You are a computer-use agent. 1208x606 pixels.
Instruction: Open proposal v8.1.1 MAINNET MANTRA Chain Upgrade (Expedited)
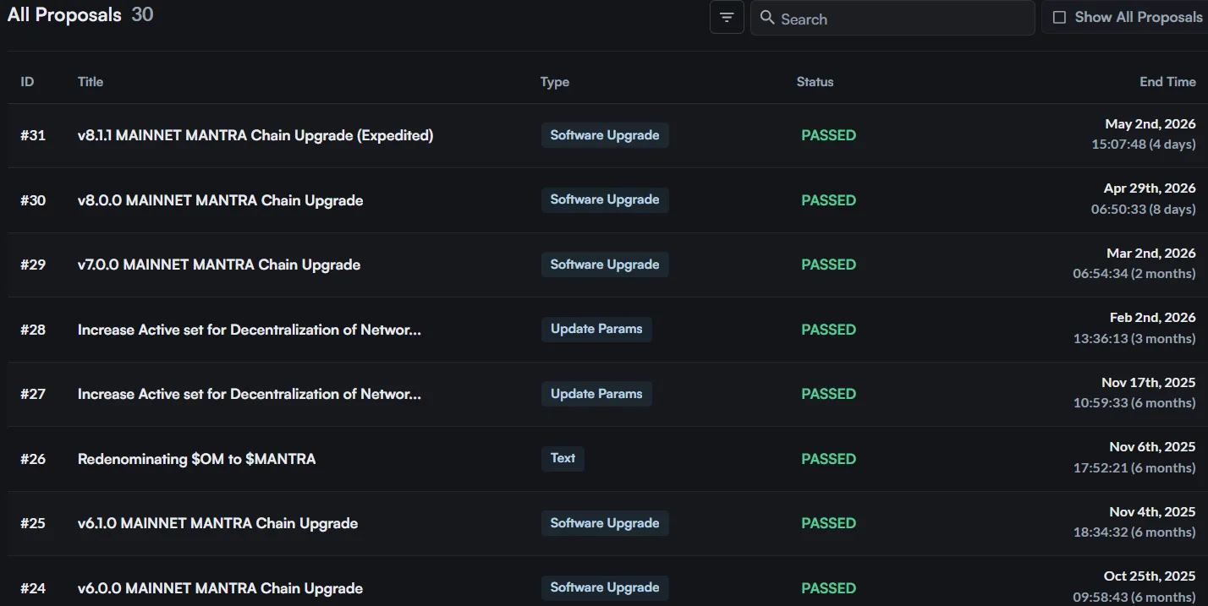coord(255,135)
